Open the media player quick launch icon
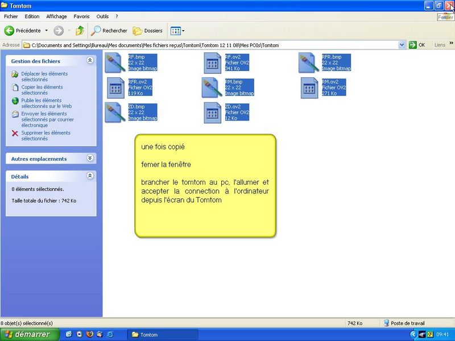This screenshot has height=341, width=455. pyautogui.click(x=79, y=334)
